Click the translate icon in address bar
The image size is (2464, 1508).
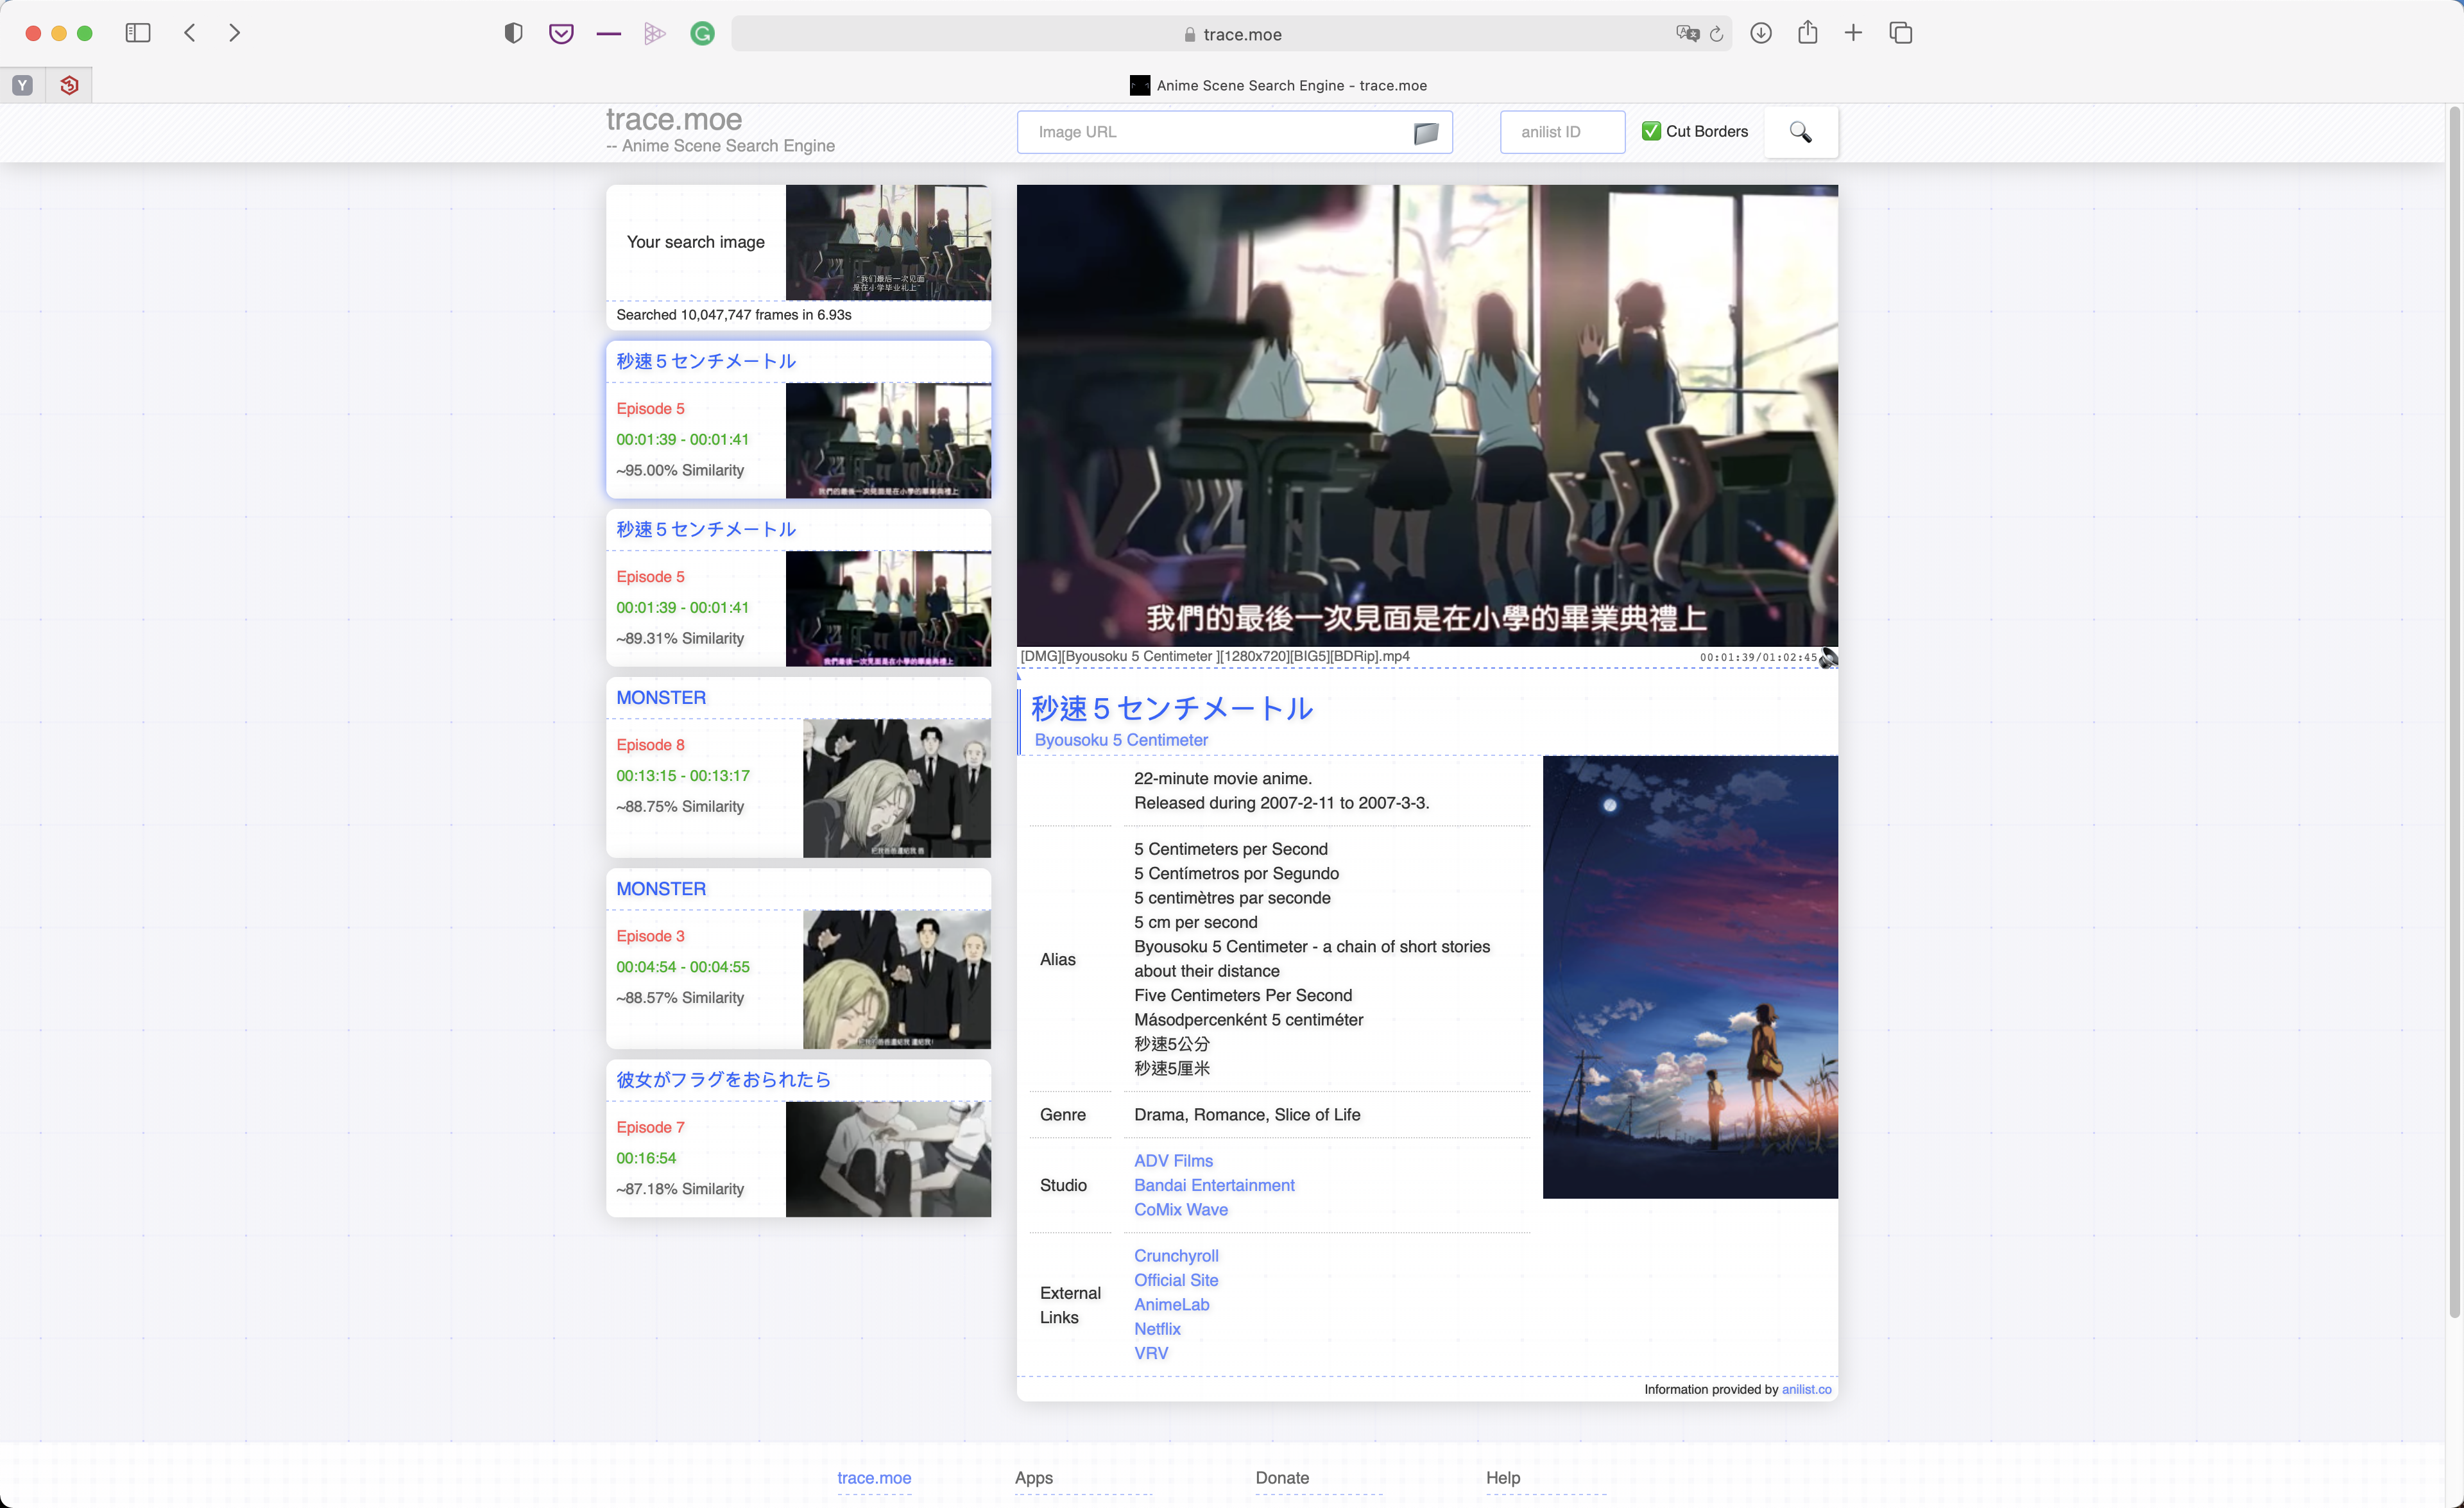click(1688, 34)
